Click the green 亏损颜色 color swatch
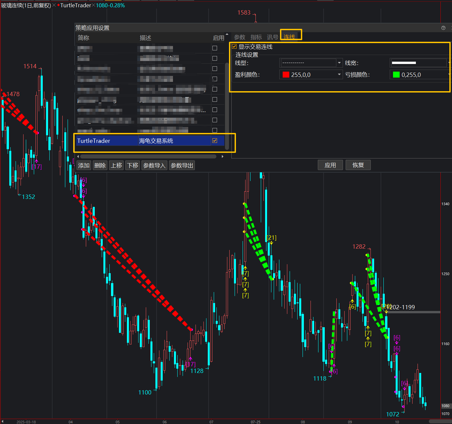This screenshot has height=424, width=452. (x=396, y=75)
